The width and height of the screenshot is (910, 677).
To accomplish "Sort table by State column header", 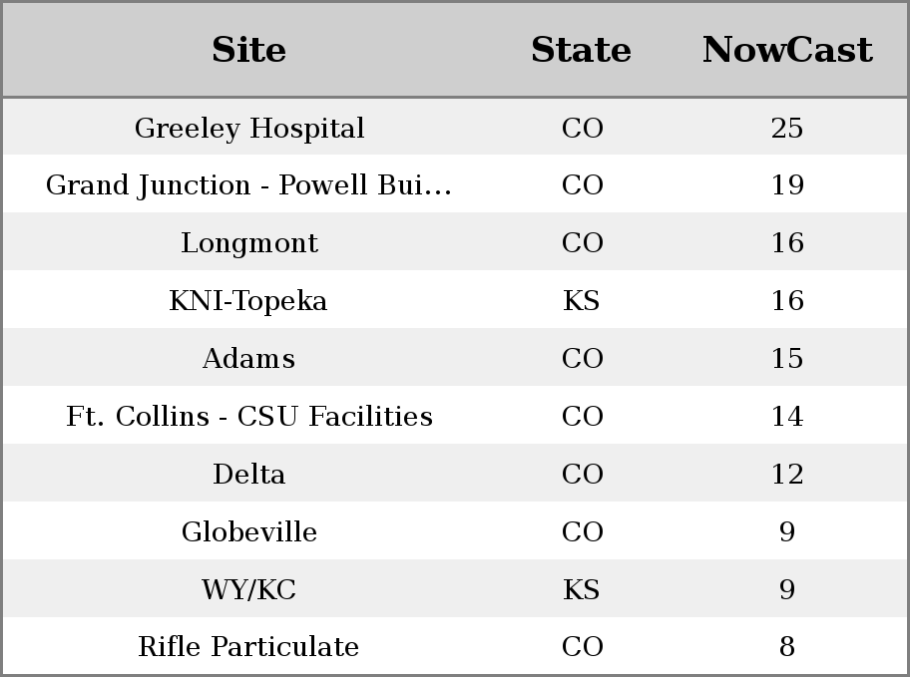I will click(582, 50).
